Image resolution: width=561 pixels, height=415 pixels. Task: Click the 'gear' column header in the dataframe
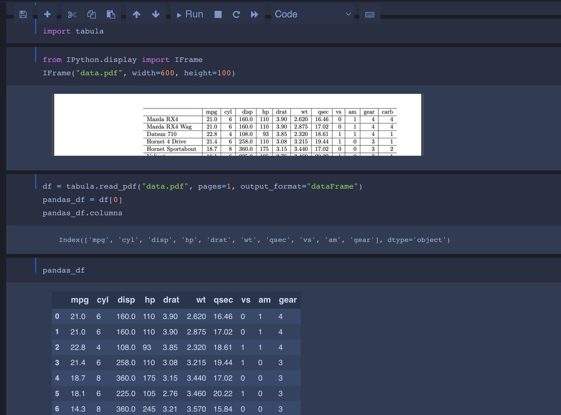pyautogui.click(x=288, y=300)
